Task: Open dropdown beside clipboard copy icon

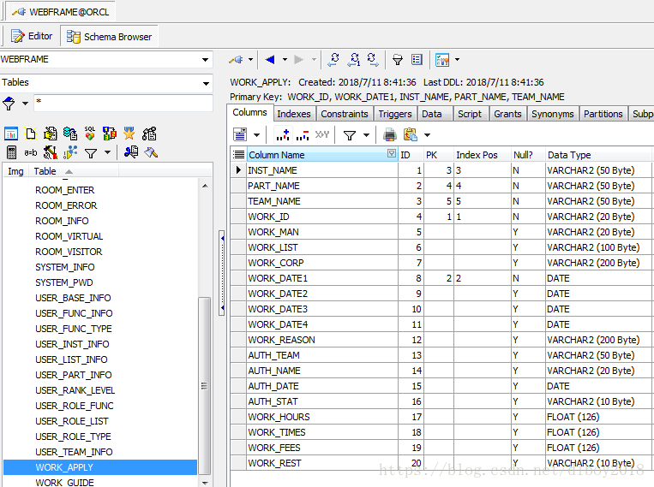Action: [x=427, y=135]
